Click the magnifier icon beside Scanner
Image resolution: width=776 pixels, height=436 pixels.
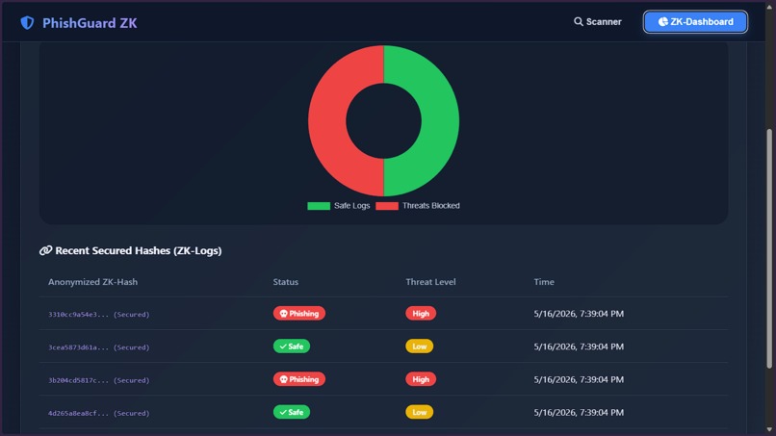pos(578,22)
